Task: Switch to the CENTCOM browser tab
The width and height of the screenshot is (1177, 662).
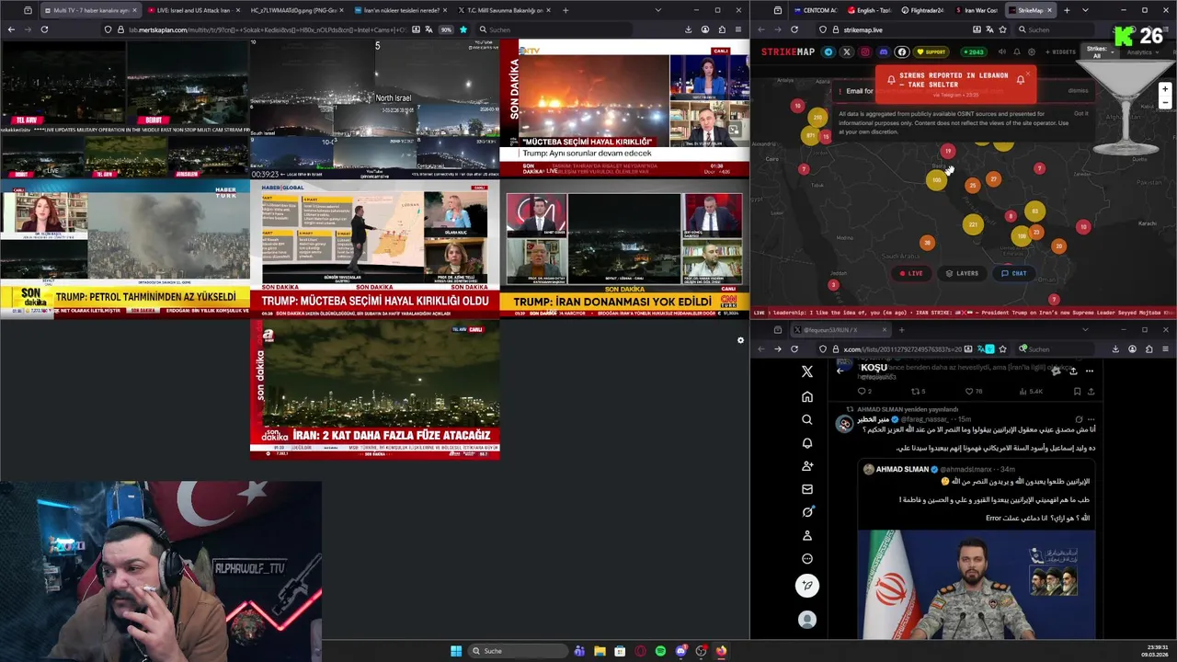Action: (815, 10)
